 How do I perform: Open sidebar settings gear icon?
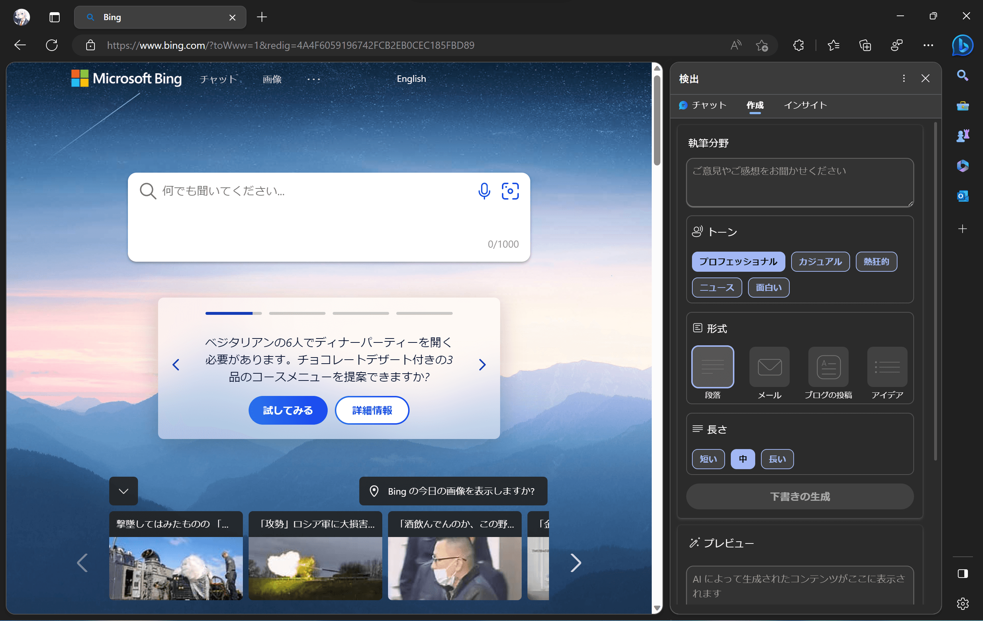click(962, 603)
